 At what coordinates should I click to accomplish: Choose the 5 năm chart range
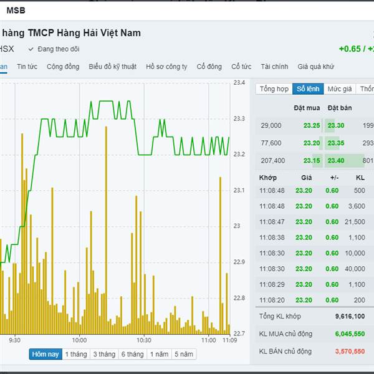coord(184,354)
